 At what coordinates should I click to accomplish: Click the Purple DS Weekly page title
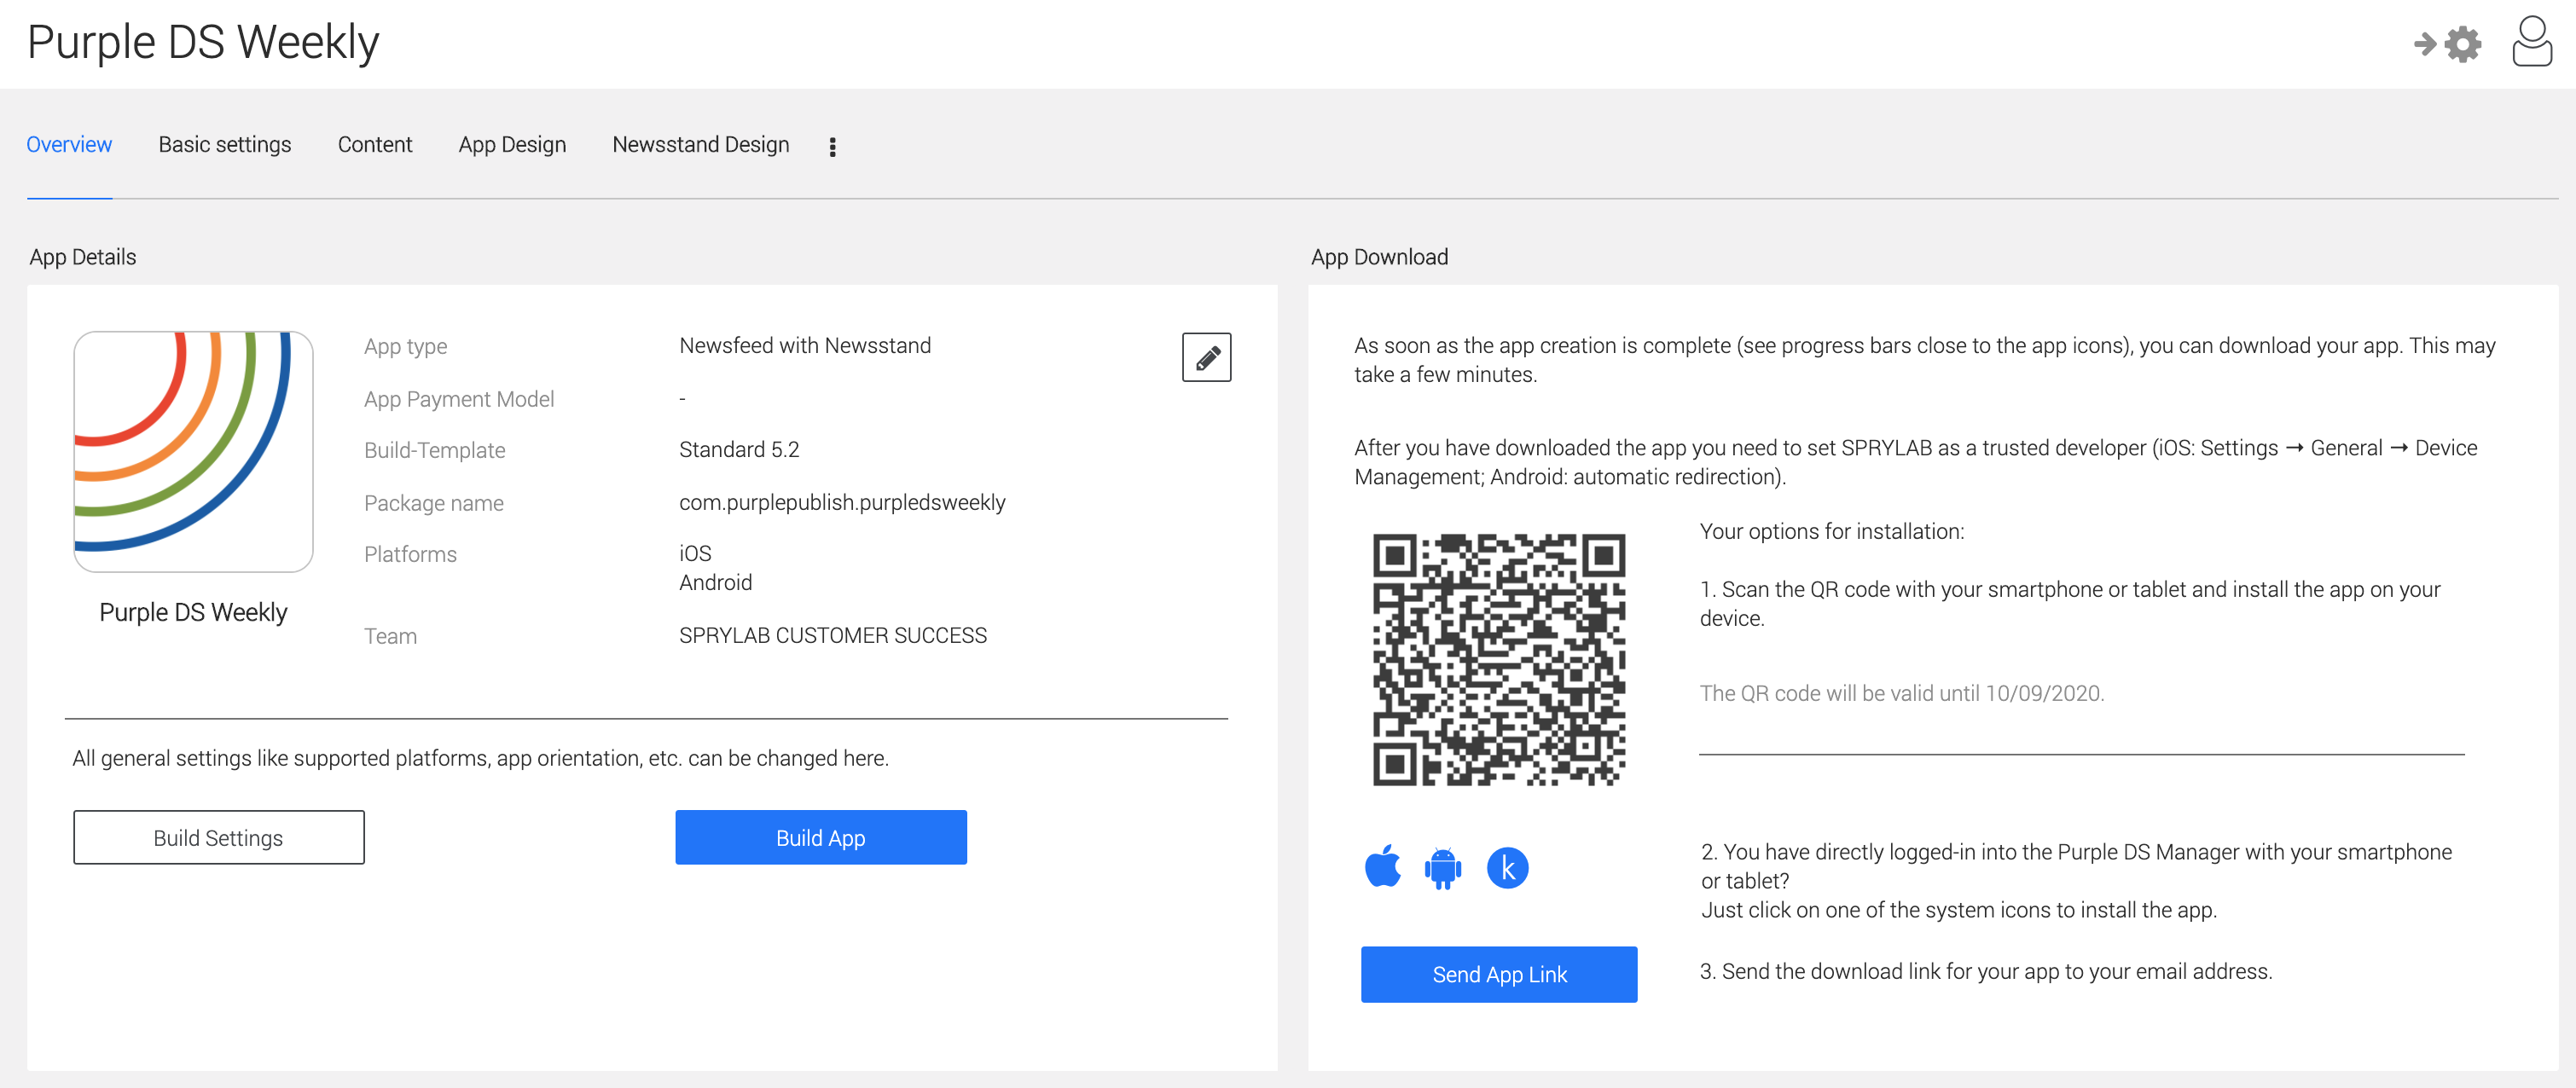[203, 42]
